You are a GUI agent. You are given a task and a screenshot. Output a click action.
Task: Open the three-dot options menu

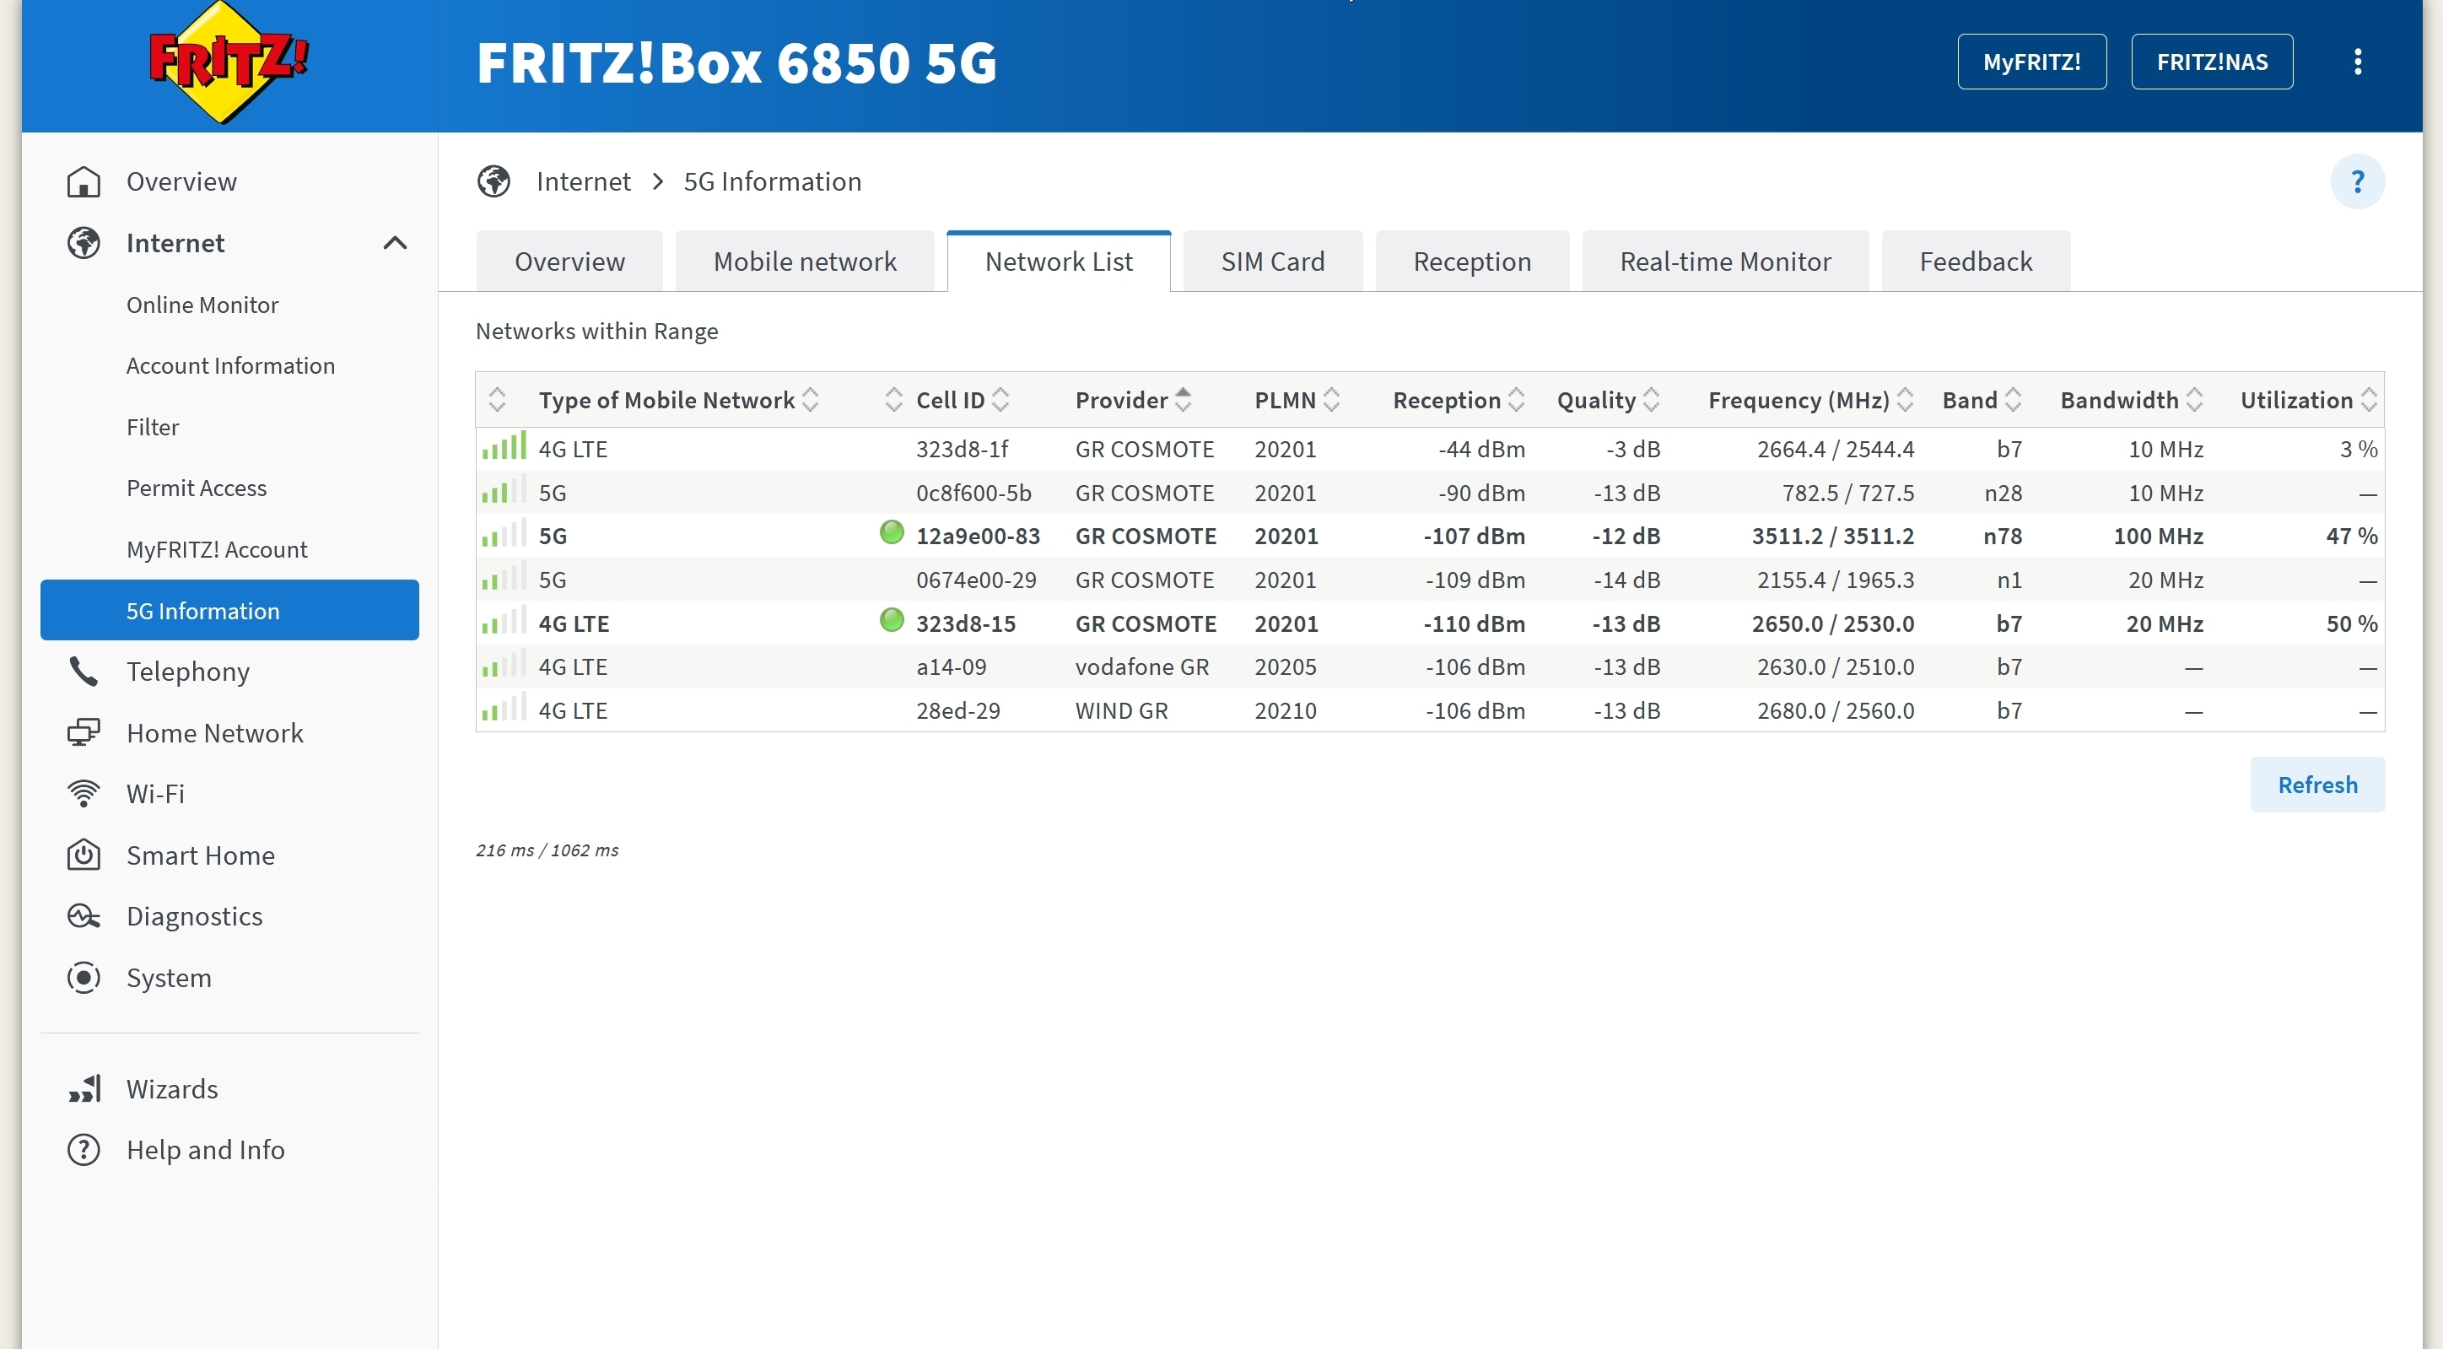click(2358, 62)
